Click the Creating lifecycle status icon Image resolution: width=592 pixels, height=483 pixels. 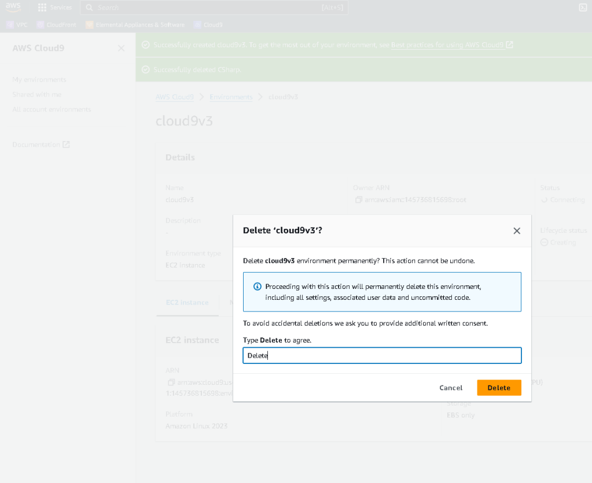coord(545,243)
